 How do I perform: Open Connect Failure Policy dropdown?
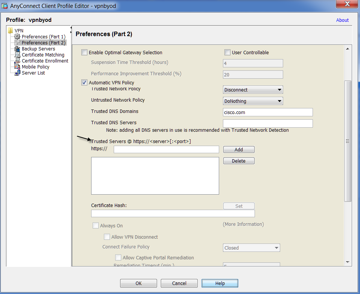[x=252, y=248]
